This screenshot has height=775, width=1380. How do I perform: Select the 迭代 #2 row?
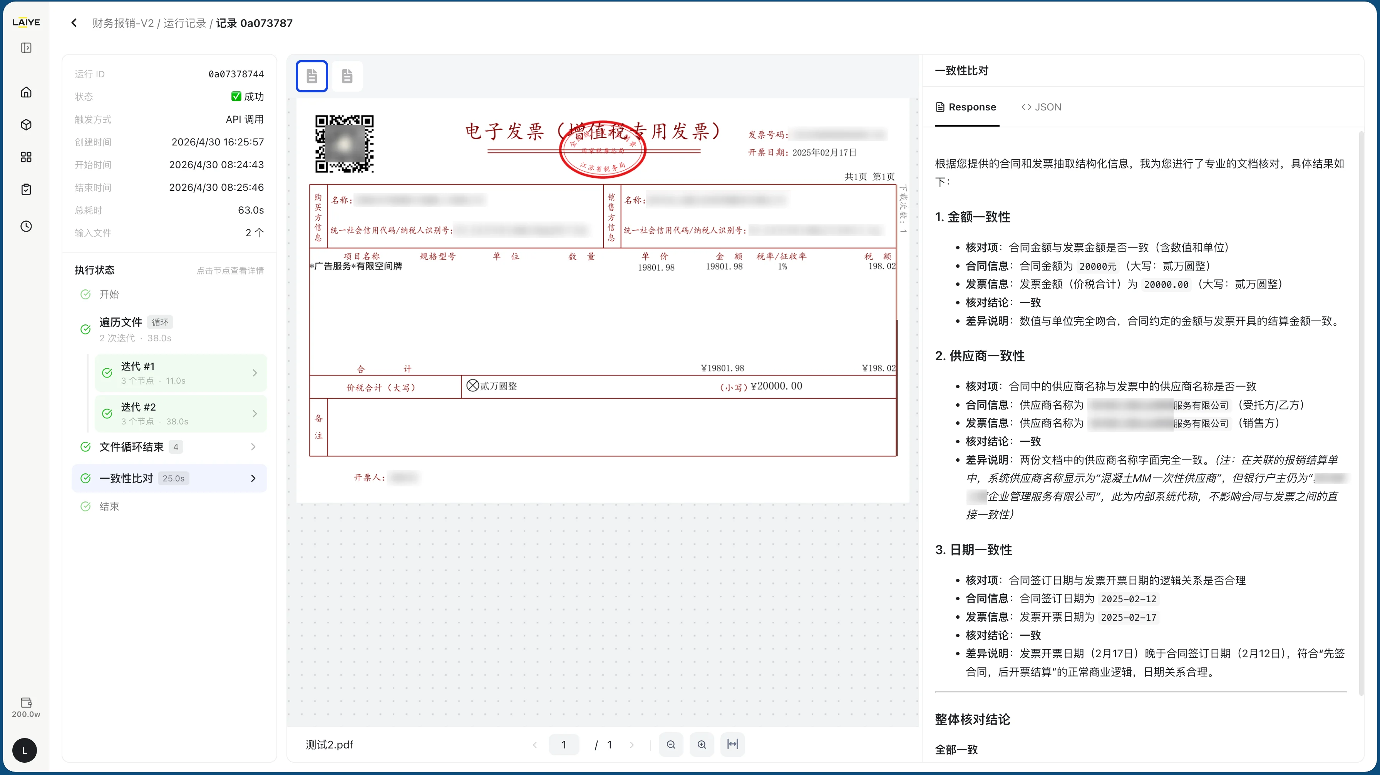coord(181,414)
